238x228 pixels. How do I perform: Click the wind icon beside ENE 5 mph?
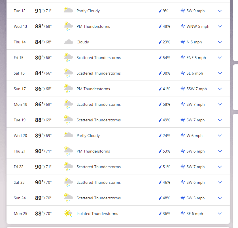183,57
